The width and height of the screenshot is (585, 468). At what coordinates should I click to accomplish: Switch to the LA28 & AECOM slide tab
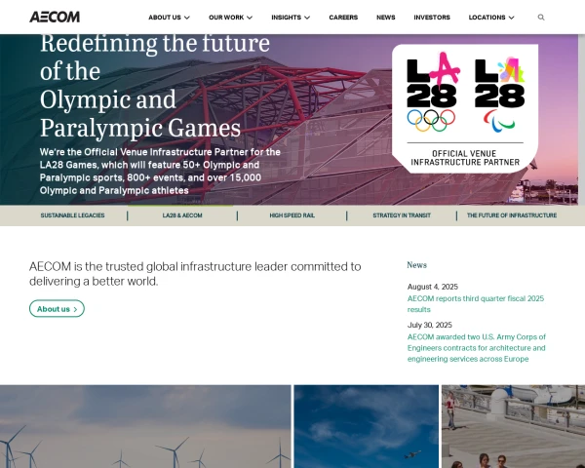click(182, 215)
